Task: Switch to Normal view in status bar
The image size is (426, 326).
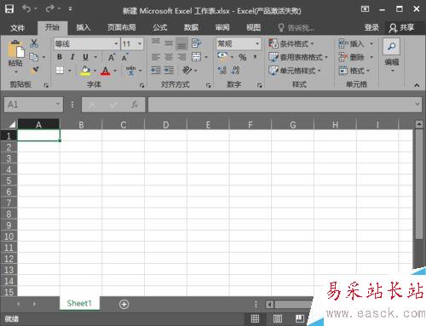Action: pos(255,318)
